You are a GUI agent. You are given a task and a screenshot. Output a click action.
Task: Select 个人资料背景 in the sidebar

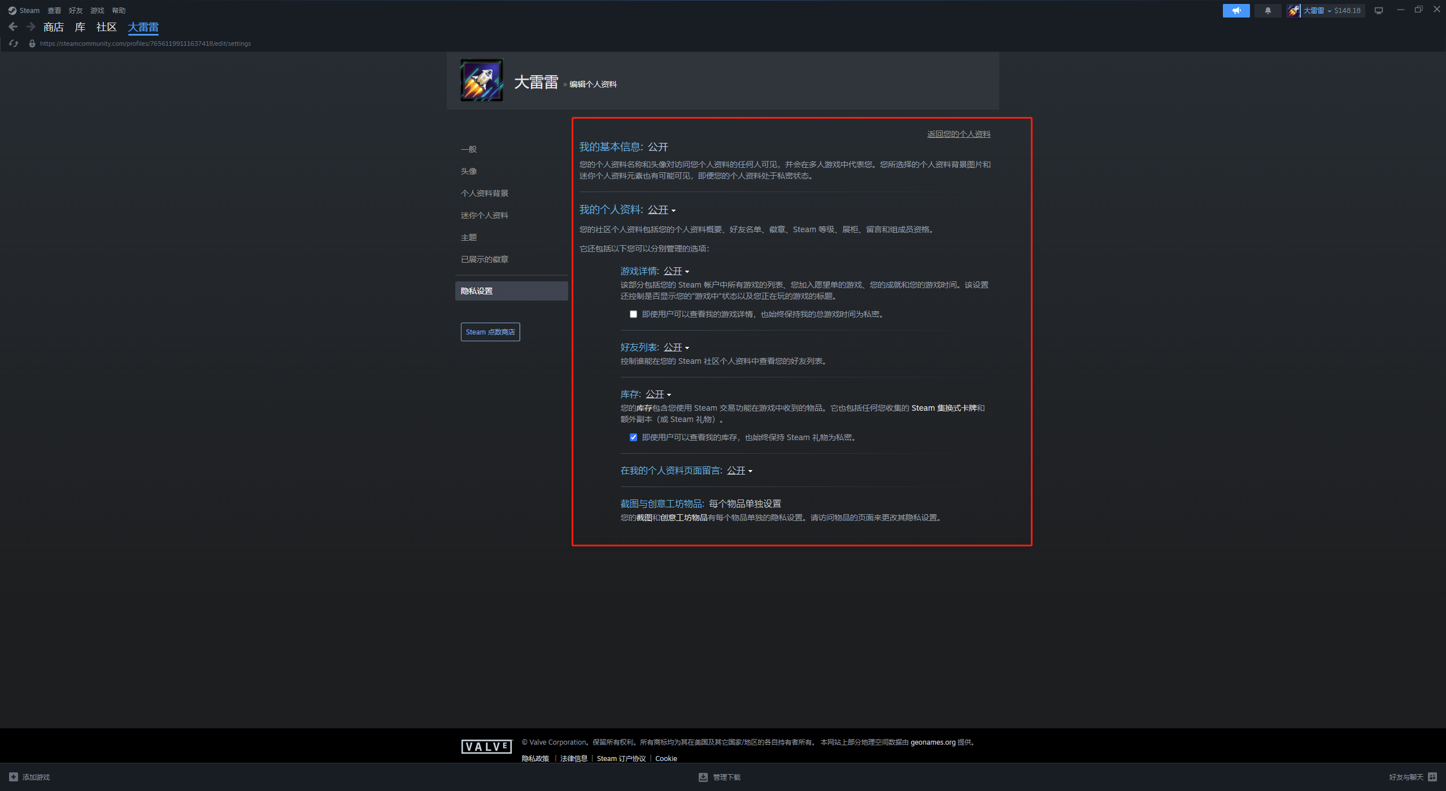(485, 193)
